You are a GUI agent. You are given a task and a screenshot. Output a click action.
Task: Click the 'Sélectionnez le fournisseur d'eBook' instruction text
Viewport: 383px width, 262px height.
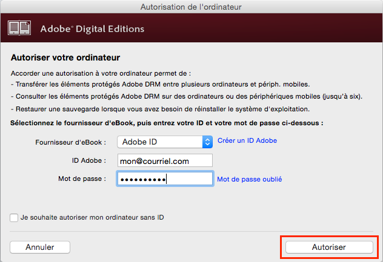167,123
